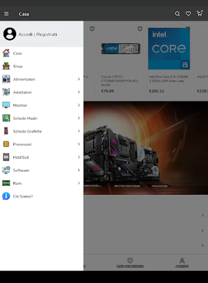Expand the Schede Grafiche chevron

(79, 131)
